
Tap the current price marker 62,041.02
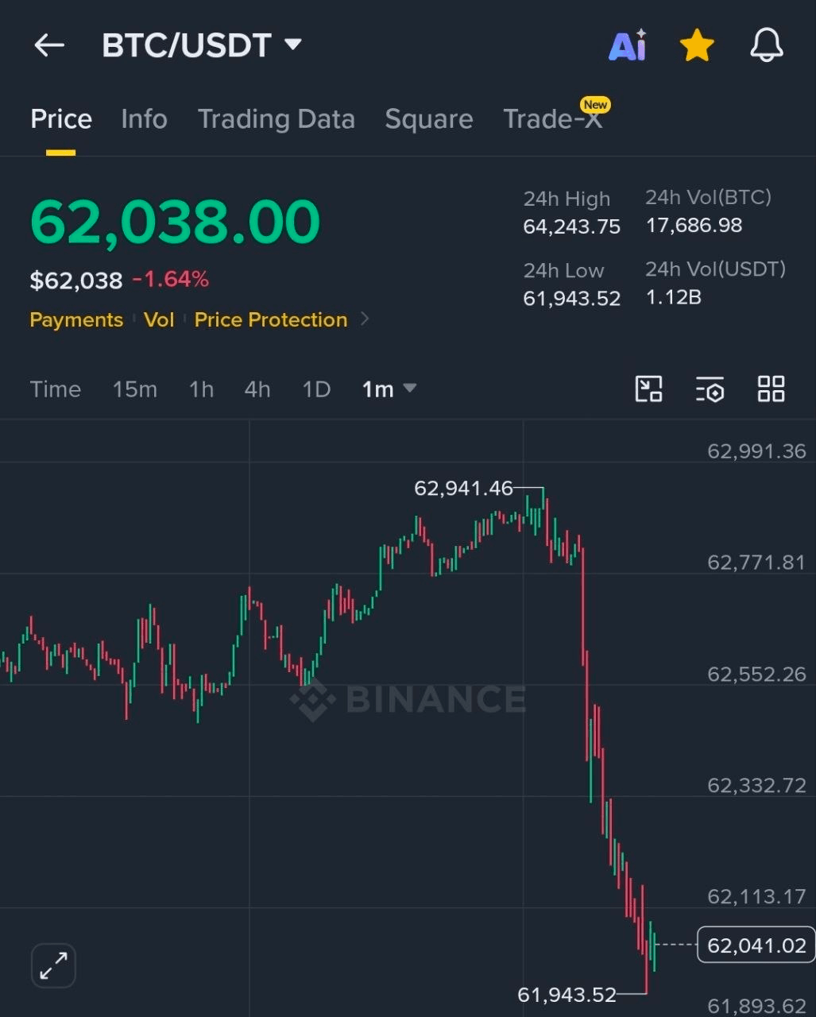[x=756, y=945]
